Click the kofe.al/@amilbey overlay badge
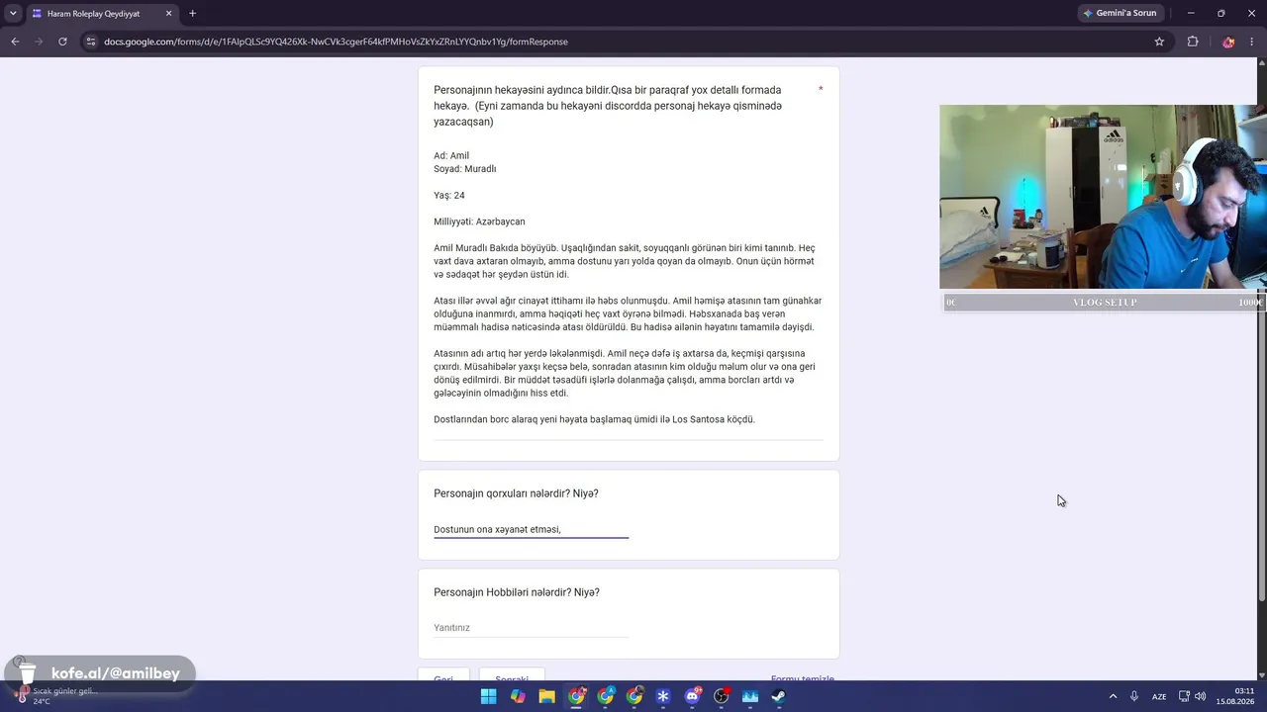Screen dimensions: 1267x712 click(x=100, y=673)
